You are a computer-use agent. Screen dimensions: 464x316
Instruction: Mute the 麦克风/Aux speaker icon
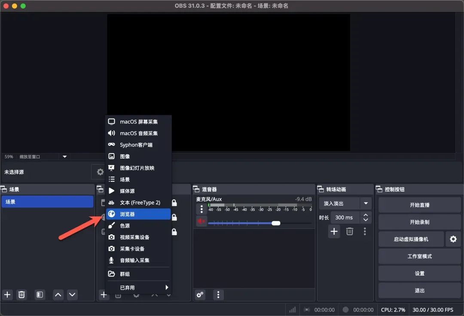point(201,221)
